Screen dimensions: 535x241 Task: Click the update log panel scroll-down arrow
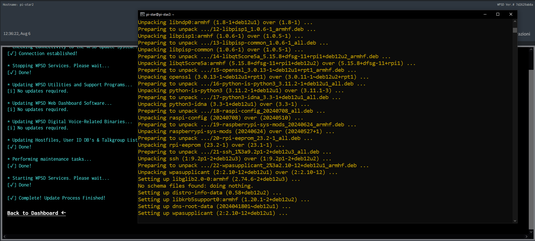[531, 232]
